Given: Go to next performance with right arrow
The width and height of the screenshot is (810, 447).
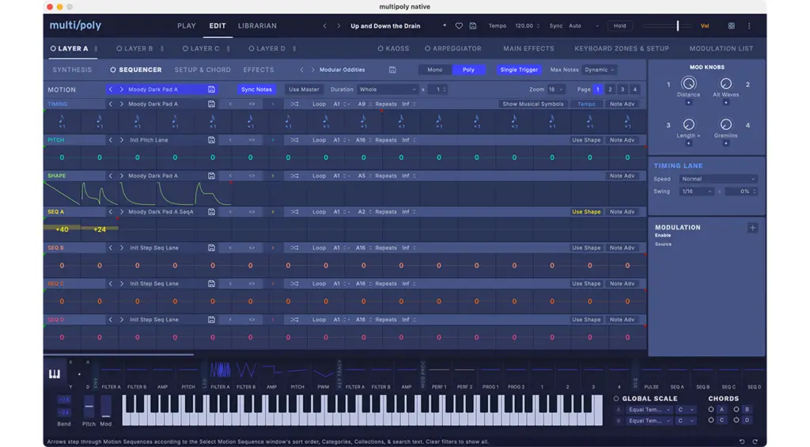Looking at the screenshot, I should coord(339,26).
